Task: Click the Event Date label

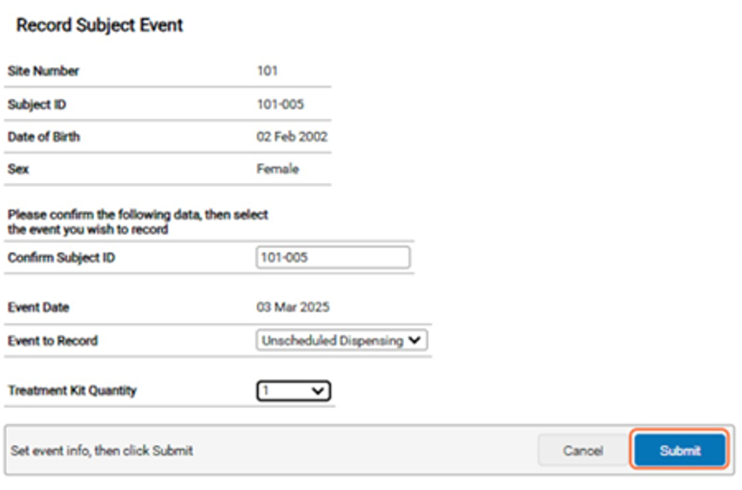Action: click(38, 307)
